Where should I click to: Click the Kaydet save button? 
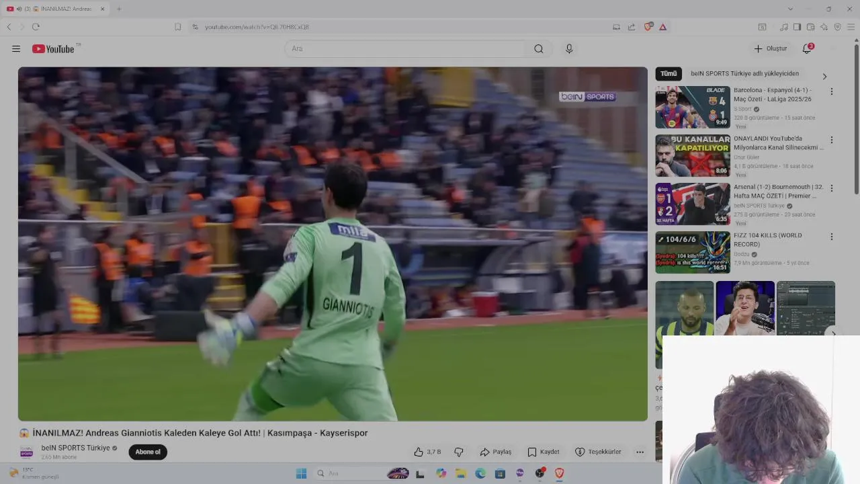coord(544,452)
